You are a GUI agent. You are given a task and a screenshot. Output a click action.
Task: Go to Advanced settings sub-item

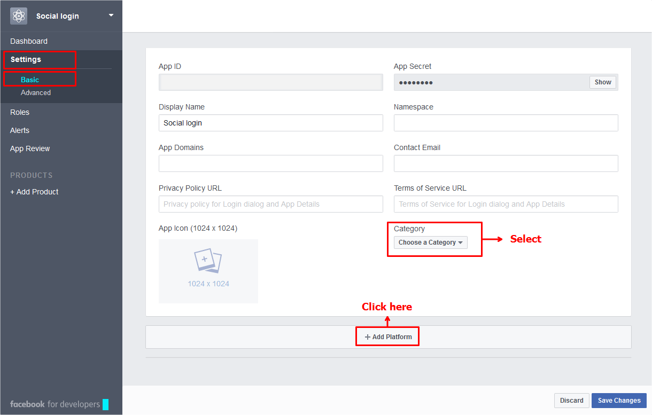36,92
